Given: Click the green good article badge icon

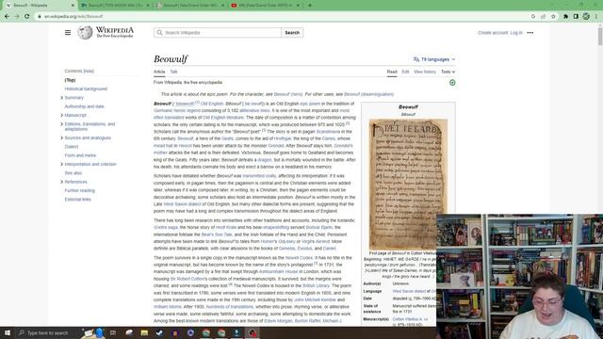Looking at the screenshot, I should (452, 83).
